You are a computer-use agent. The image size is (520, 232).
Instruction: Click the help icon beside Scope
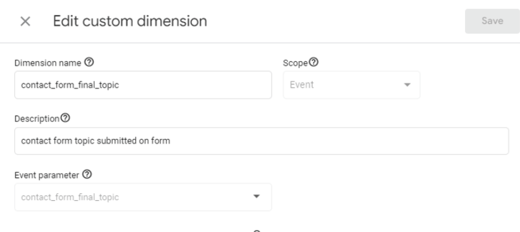[x=316, y=62]
